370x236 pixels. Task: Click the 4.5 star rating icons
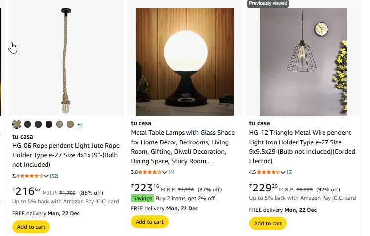tap(268, 172)
